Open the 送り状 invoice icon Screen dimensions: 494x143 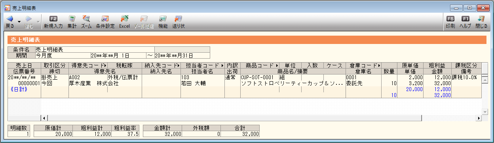coord(179,19)
